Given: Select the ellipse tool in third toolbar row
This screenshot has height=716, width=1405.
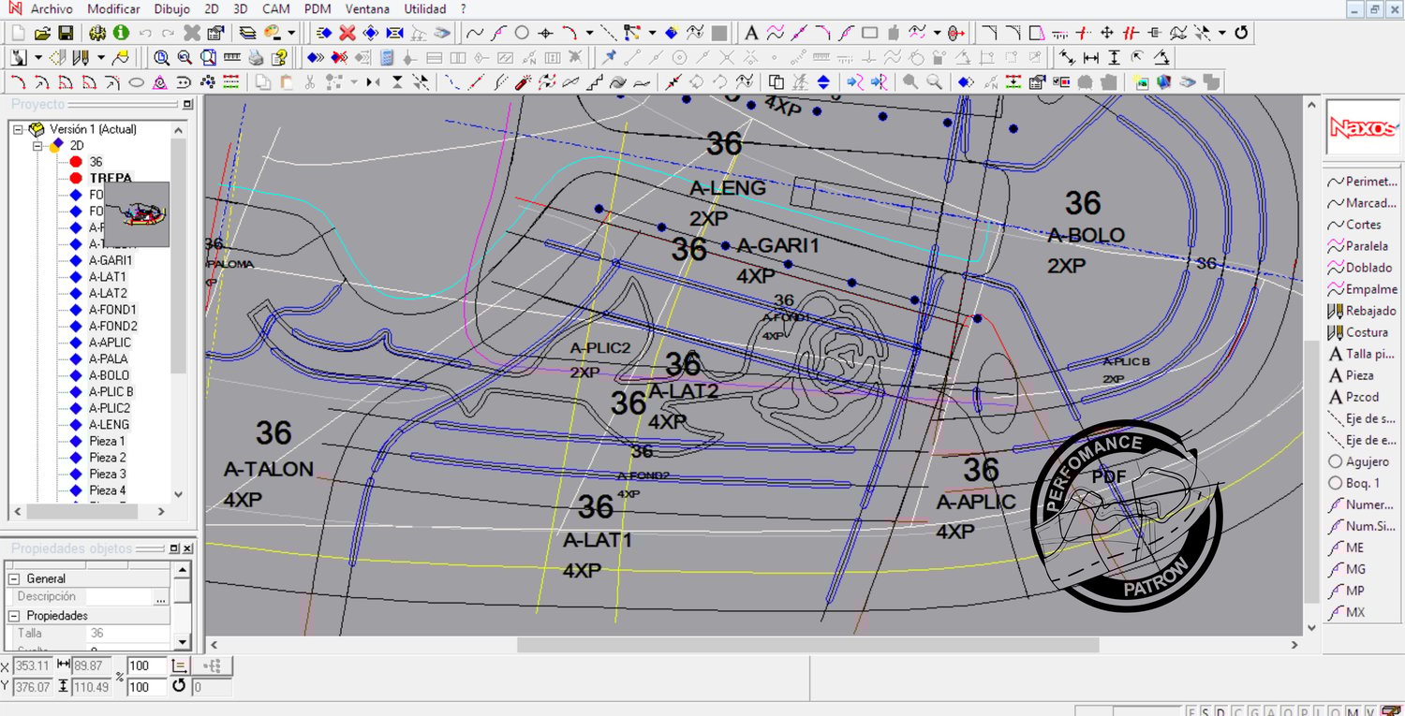Looking at the screenshot, I should click(x=136, y=82).
